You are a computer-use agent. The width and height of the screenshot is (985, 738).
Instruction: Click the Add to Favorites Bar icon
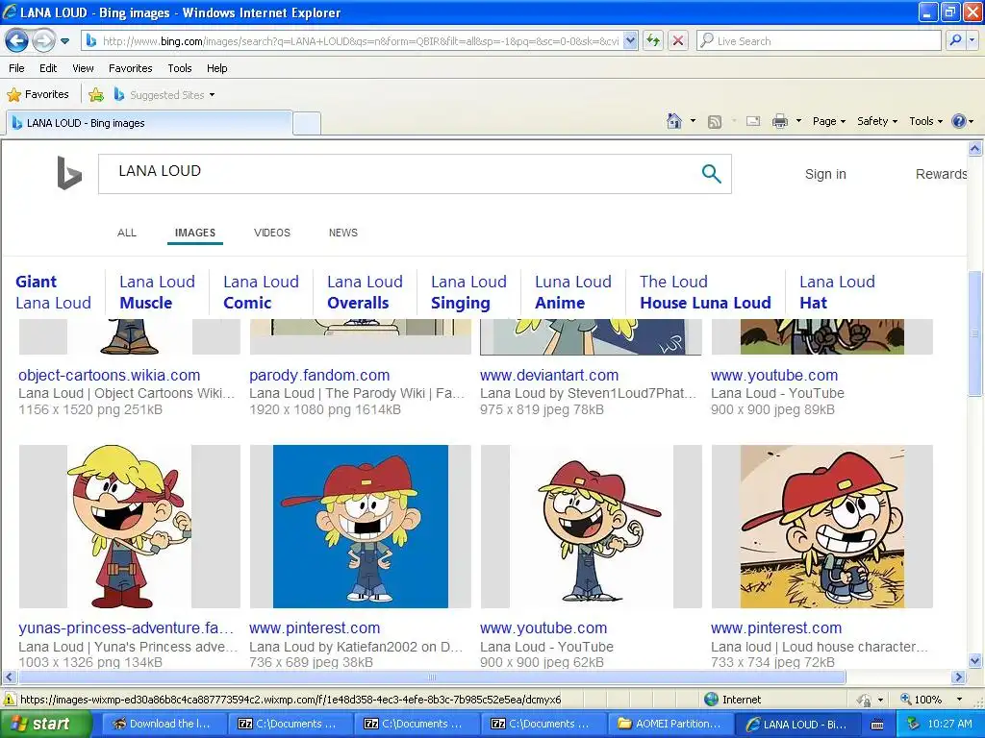coord(96,95)
